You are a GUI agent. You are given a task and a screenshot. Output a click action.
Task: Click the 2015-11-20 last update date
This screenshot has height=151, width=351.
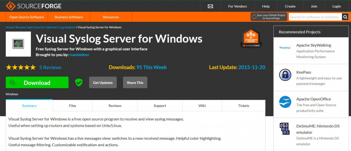[x=252, y=67]
